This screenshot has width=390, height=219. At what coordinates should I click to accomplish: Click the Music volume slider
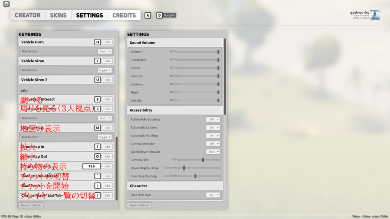click(199, 92)
